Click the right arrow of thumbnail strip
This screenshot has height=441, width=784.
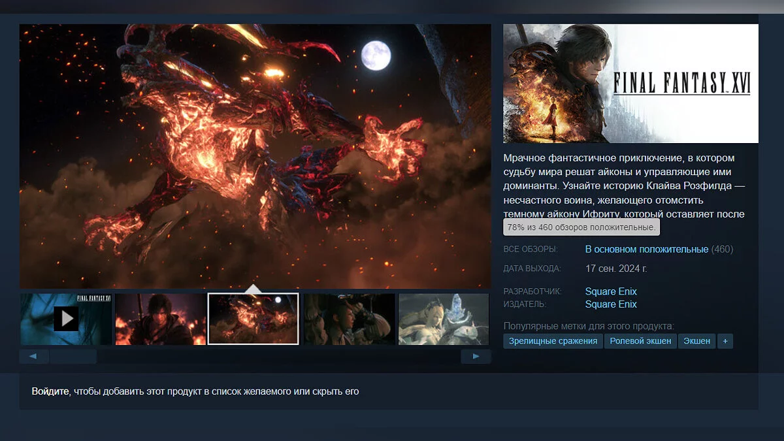click(476, 357)
